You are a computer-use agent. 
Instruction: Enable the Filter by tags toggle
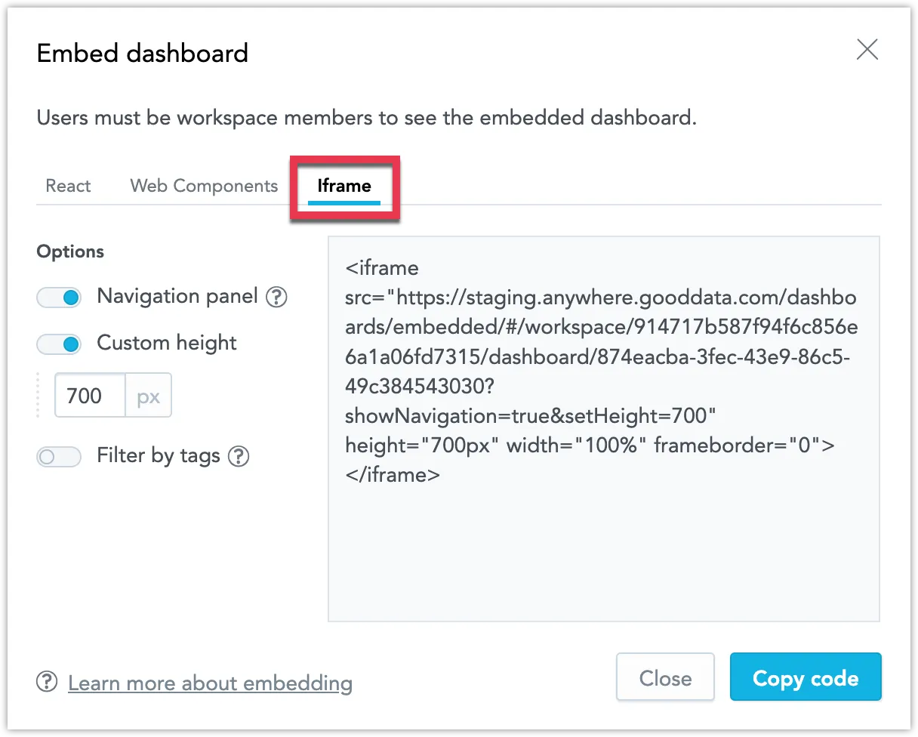59,456
